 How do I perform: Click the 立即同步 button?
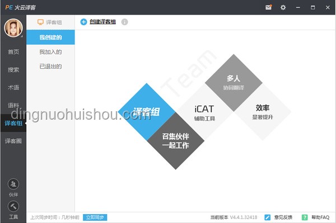pyautogui.click(x=95, y=217)
